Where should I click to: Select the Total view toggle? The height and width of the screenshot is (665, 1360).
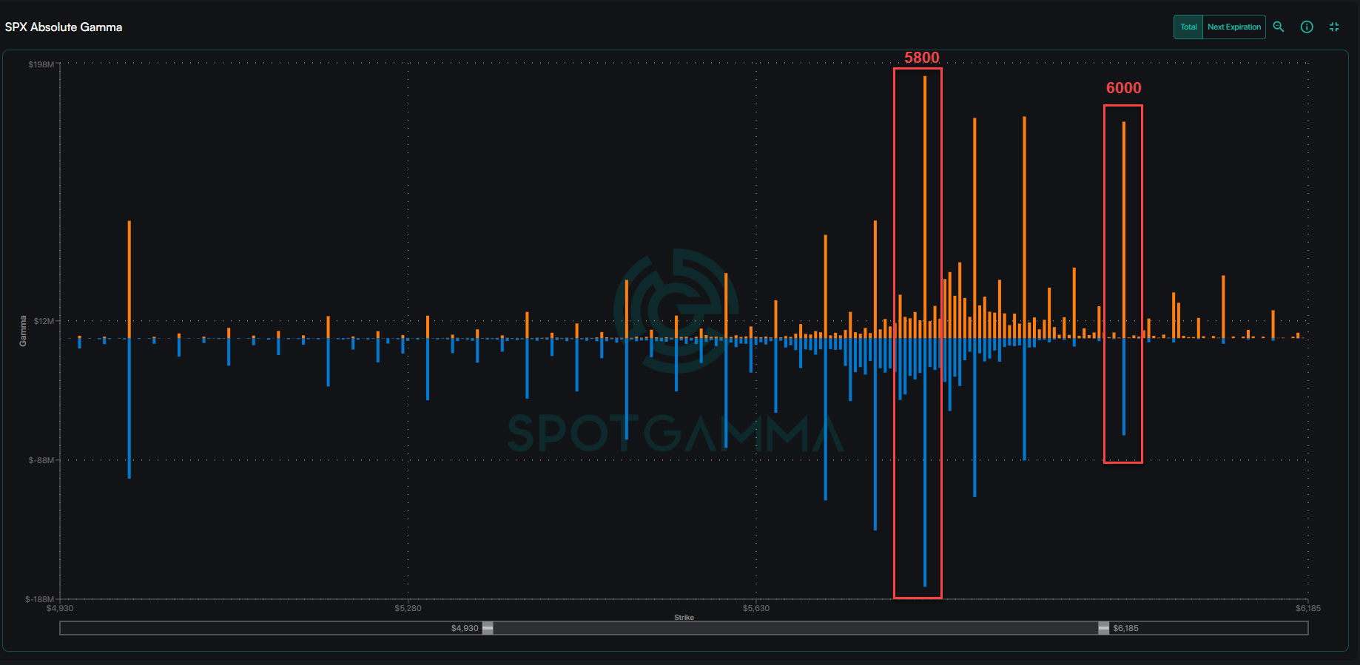coord(1188,27)
